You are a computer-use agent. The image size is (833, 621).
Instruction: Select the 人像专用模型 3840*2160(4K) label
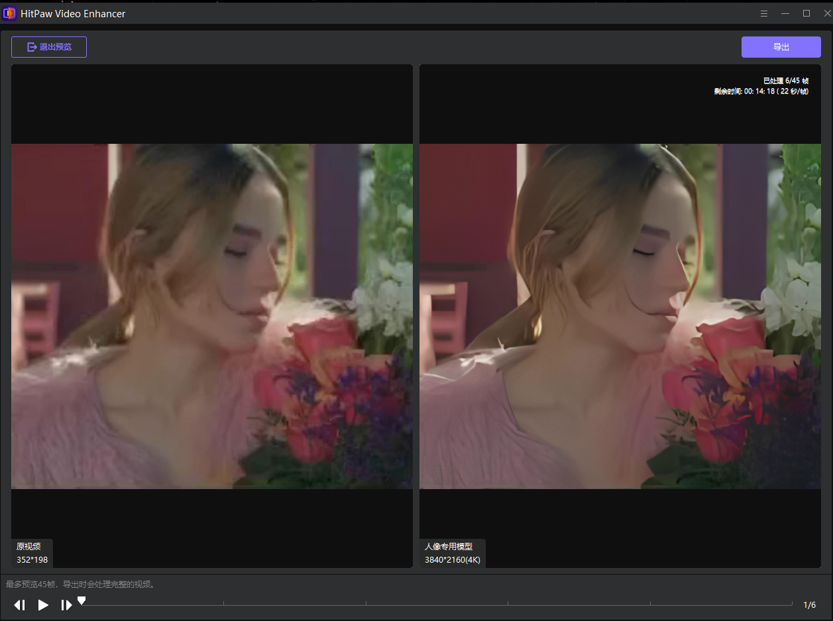[x=453, y=553]
